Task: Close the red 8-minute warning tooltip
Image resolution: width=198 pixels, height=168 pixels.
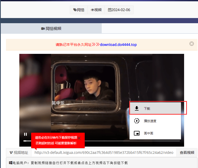Action: (x=79, y=138)
